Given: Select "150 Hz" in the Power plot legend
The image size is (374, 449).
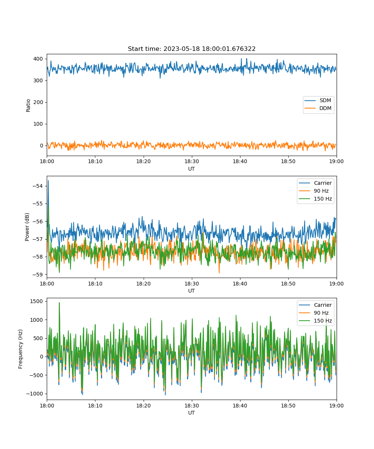Looking at the screenshot, I should pos(323,199).
